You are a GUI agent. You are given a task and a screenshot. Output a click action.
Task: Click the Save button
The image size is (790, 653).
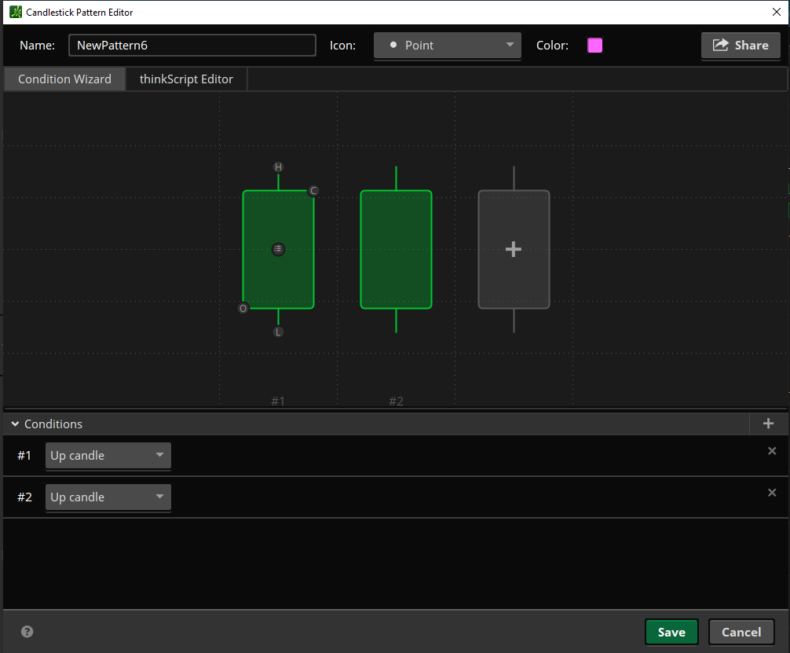(x=671, y=632)
